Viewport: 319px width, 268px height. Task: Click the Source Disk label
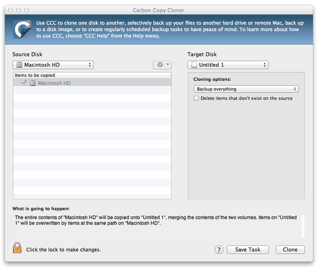pos(27,54)
